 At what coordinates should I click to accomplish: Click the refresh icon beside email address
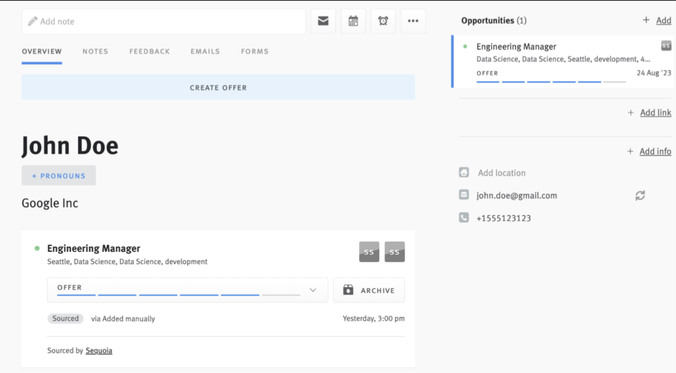pos(640,195)
